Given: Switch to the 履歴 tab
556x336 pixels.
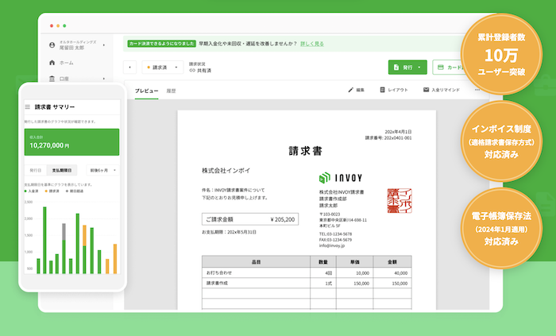Looking at the screenshot, I should [172, 91].
